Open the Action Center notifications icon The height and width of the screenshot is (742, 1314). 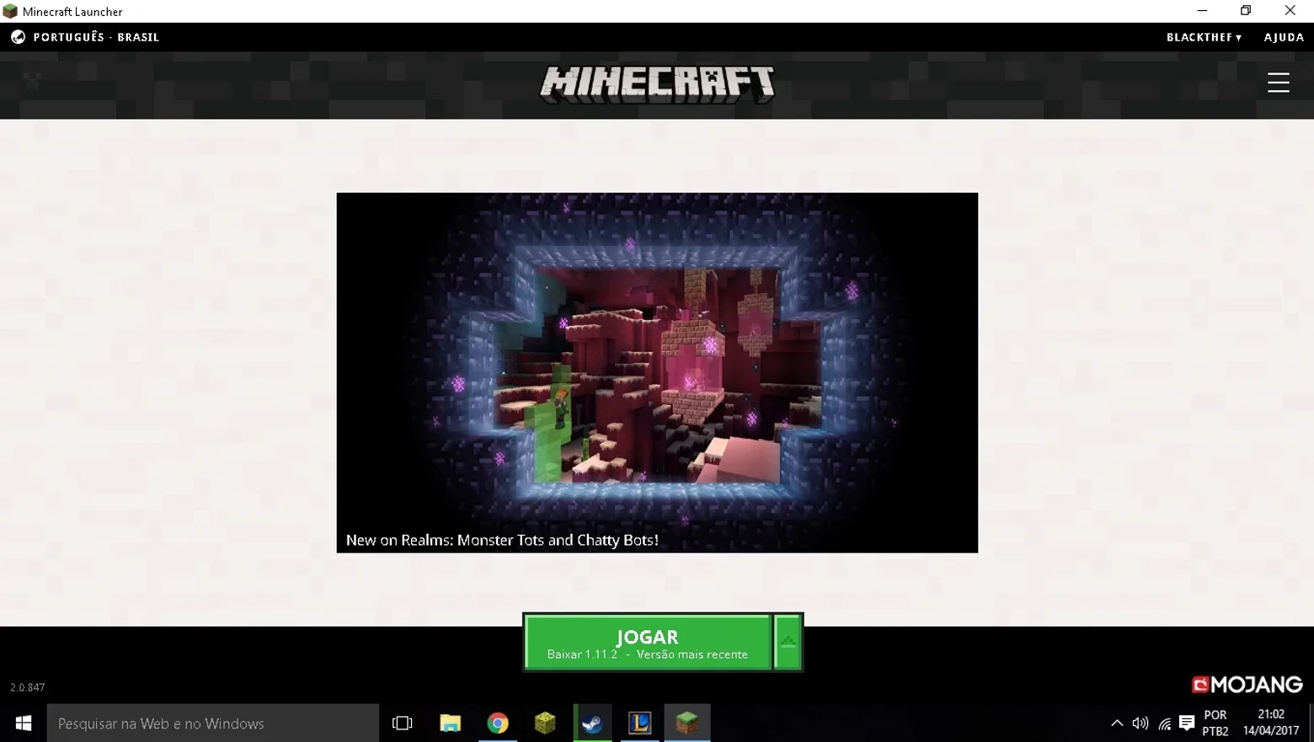point(1187,723)
